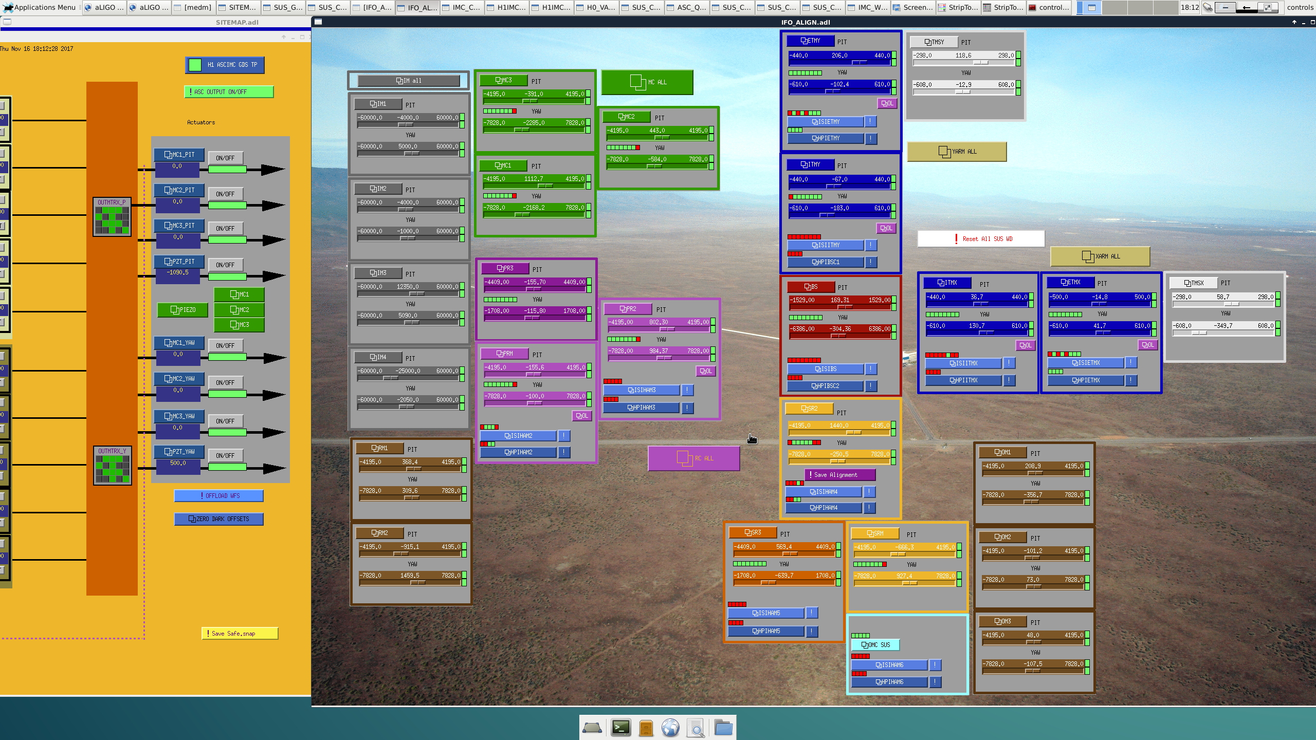1316x740 pixels.
Task: Expand the YARM ALL display menu
Action: pos(957,152)
